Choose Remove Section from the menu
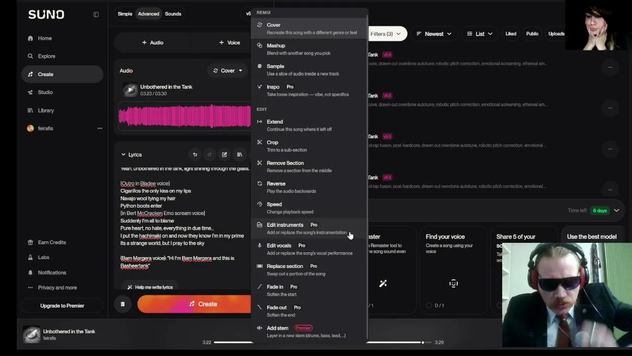632x356 pixels. 310,167
